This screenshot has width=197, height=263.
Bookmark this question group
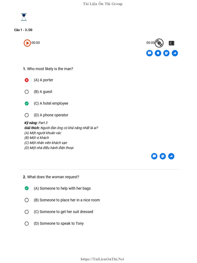(x=158, y=53)
